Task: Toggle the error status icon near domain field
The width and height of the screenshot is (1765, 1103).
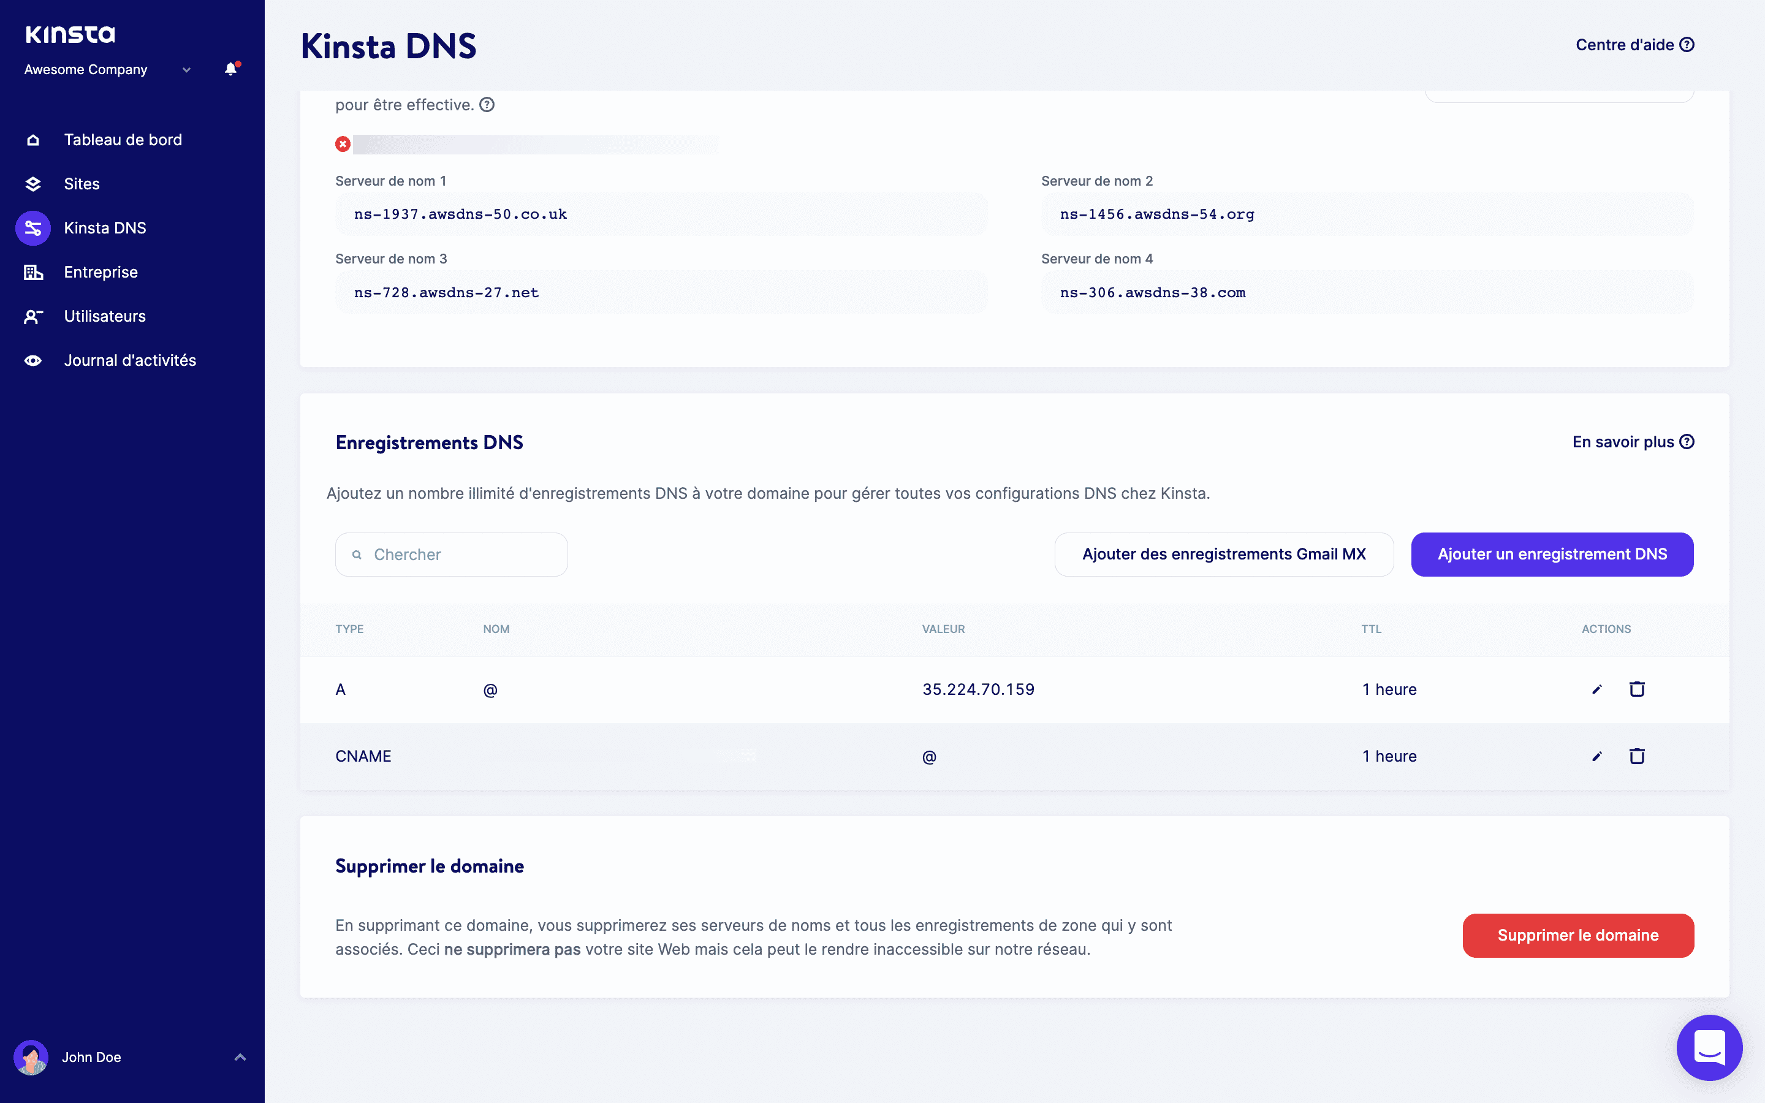Action: [342, 143]
